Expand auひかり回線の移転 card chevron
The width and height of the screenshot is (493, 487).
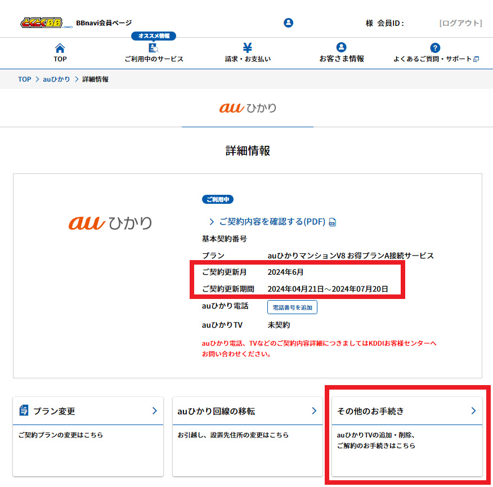point(314,411)
